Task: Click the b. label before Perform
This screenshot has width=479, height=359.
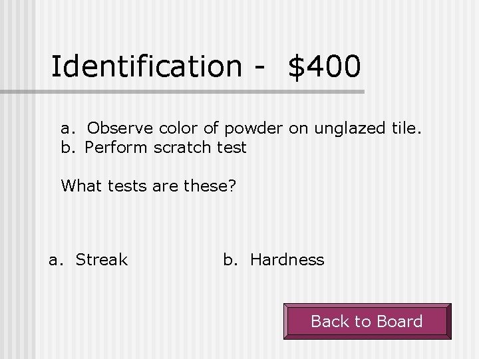Action: (x=68, y=148)
